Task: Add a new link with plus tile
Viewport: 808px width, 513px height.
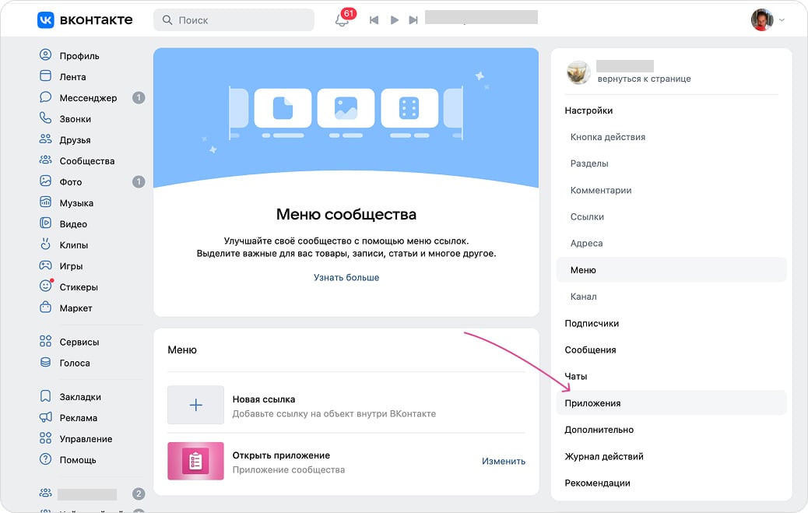Action: pos(195,406)
